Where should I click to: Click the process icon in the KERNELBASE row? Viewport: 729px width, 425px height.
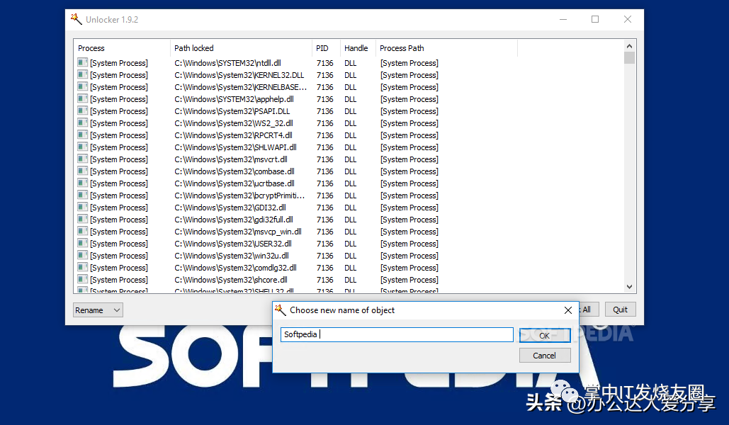pos(83,86)
